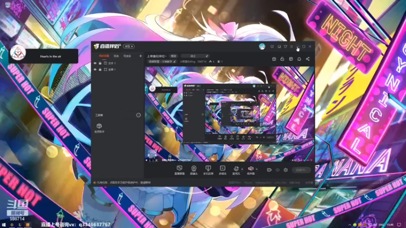
Task: Click the record video camera icon
Action: (269, 170)
